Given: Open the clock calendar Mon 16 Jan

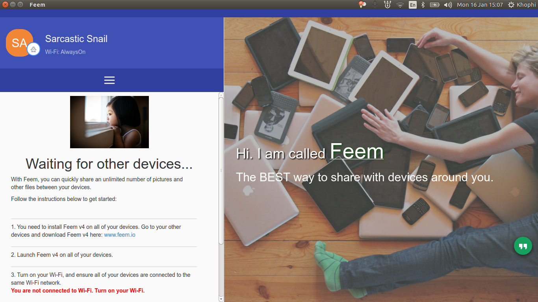Looking at the screenshot, I should (480, 5).
